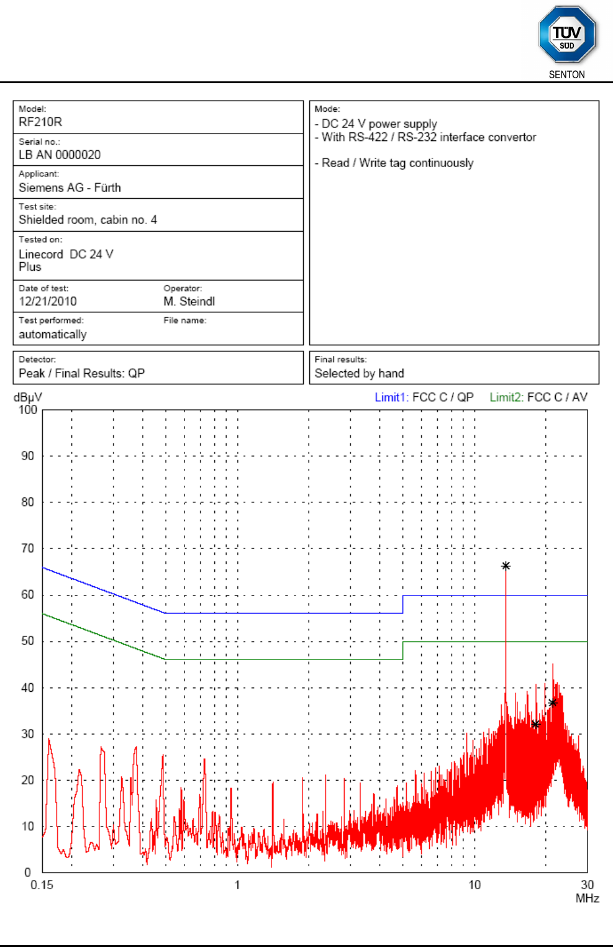Click the FCC C / QP legend text

(443, 397)
